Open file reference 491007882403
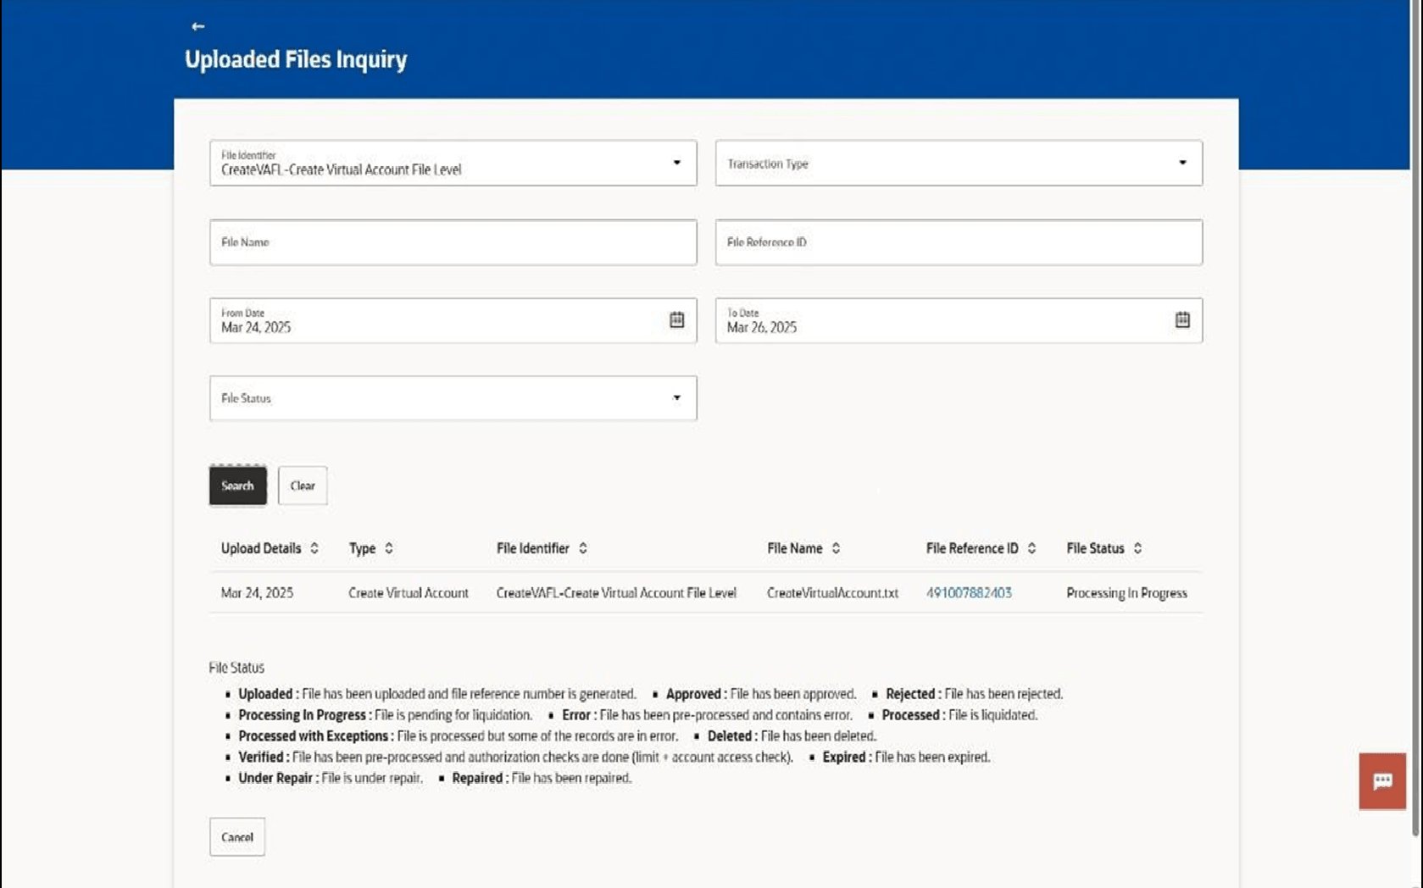 (967, 593)
